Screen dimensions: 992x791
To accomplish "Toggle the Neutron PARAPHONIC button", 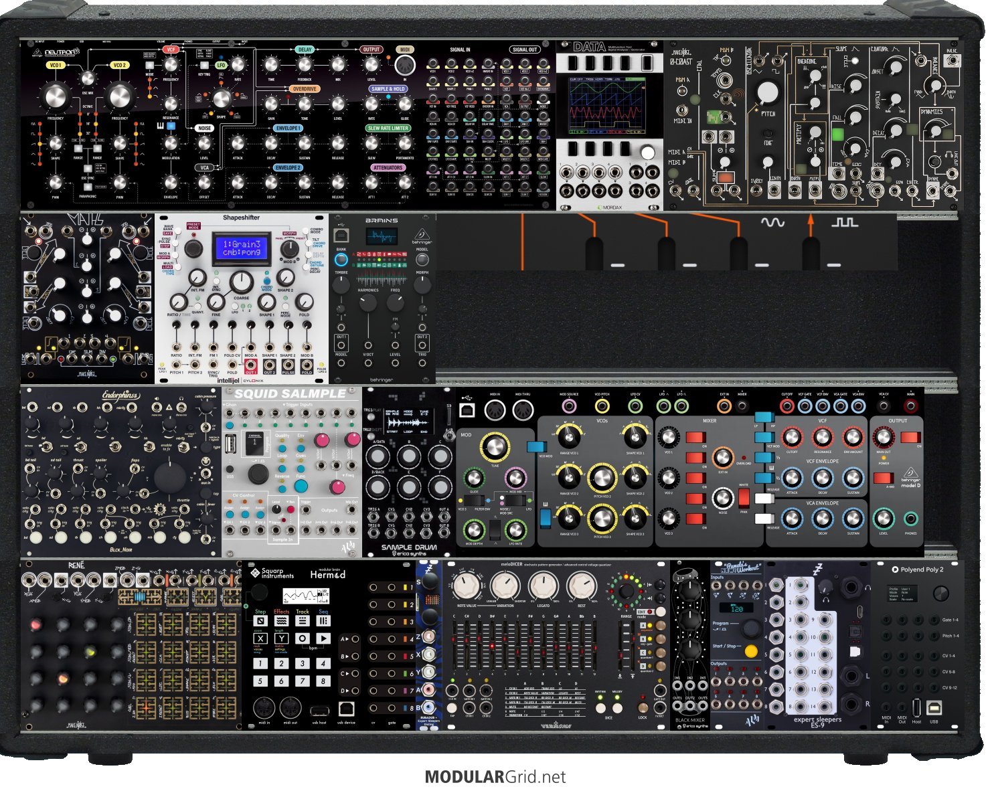I will coord(88,187).
